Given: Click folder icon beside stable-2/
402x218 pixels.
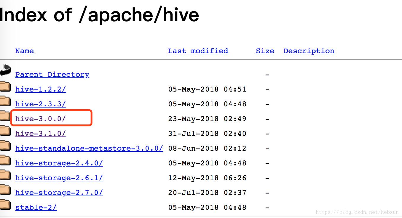Looking at the screenshot, I should [5, 205].
